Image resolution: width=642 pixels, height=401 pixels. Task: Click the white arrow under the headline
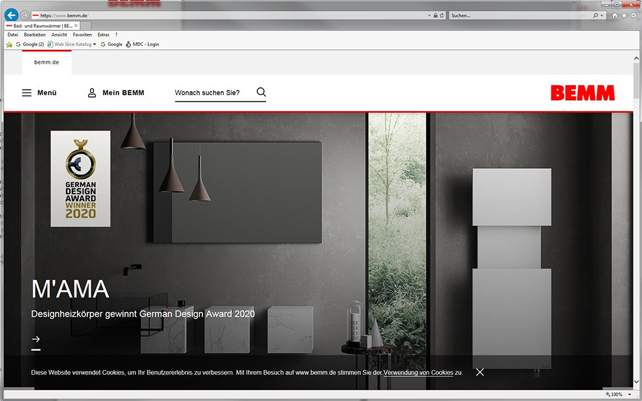point(36,339)
